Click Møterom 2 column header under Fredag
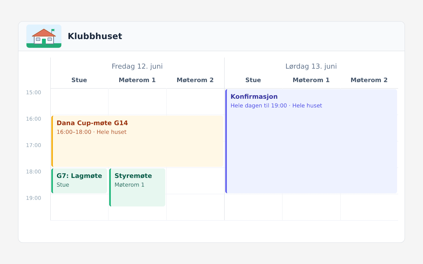 pyautogui.click(x=195, y=80)
